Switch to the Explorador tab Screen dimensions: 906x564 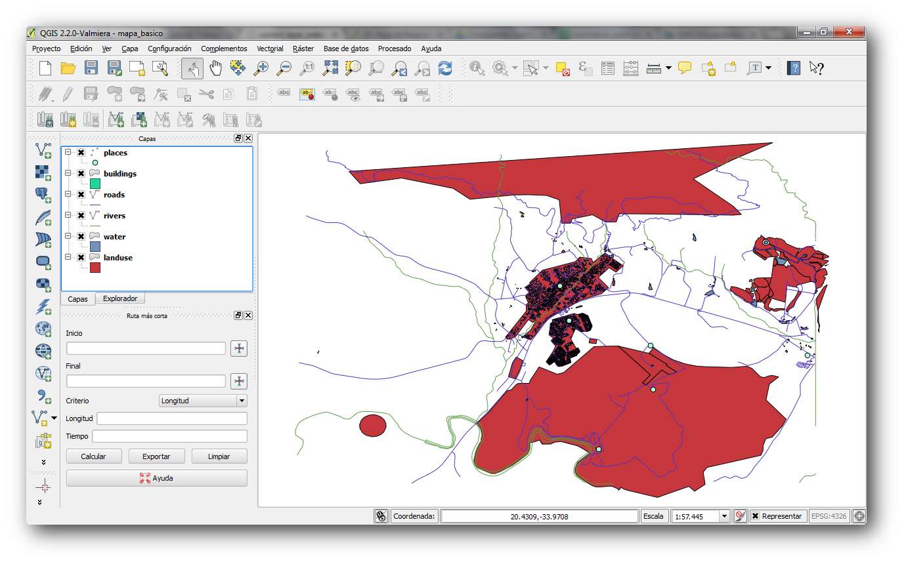tap(120, 298)
